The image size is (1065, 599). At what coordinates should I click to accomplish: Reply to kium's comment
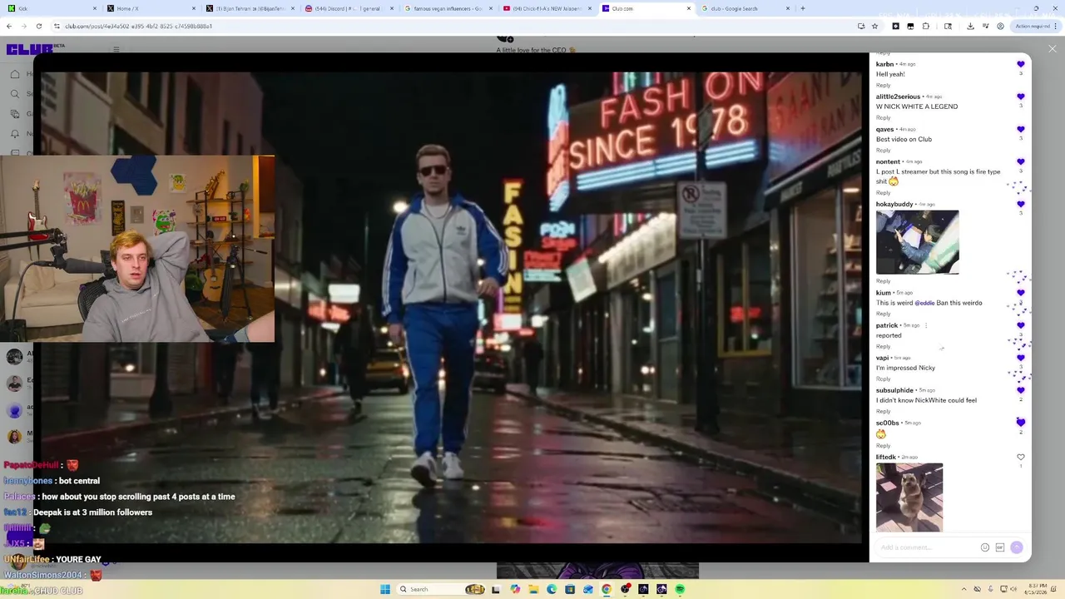[883, 314]
